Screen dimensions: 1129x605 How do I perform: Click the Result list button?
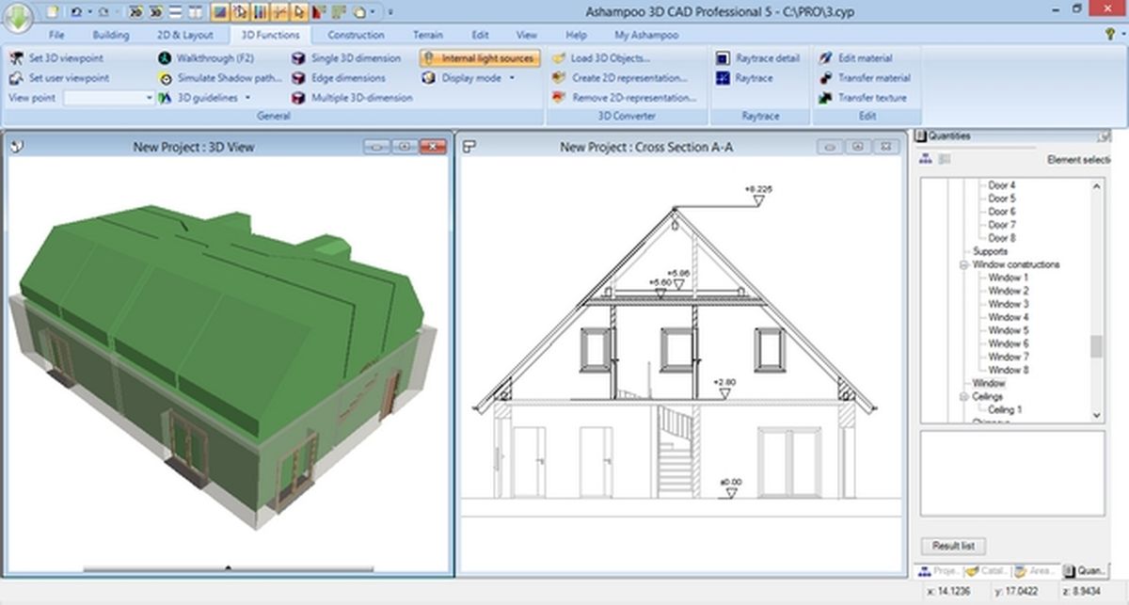952,546
